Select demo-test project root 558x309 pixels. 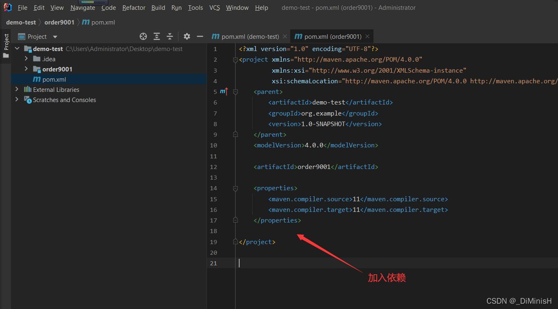tap(48, 49)
